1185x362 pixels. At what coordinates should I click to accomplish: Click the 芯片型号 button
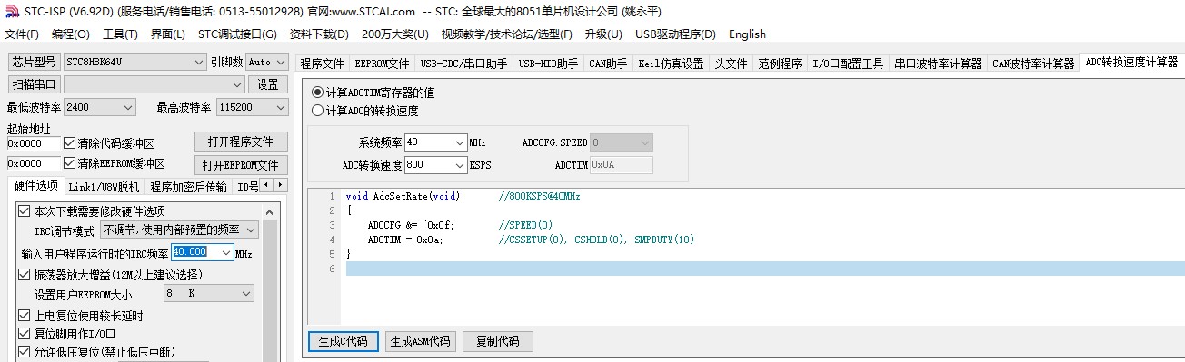click(34, 62)
